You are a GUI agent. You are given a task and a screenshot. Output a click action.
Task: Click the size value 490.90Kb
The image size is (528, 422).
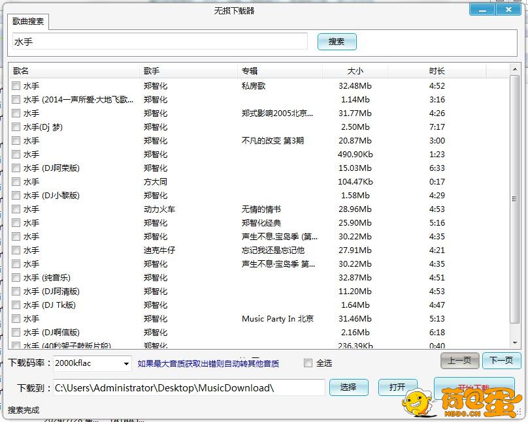click(355, 155)
